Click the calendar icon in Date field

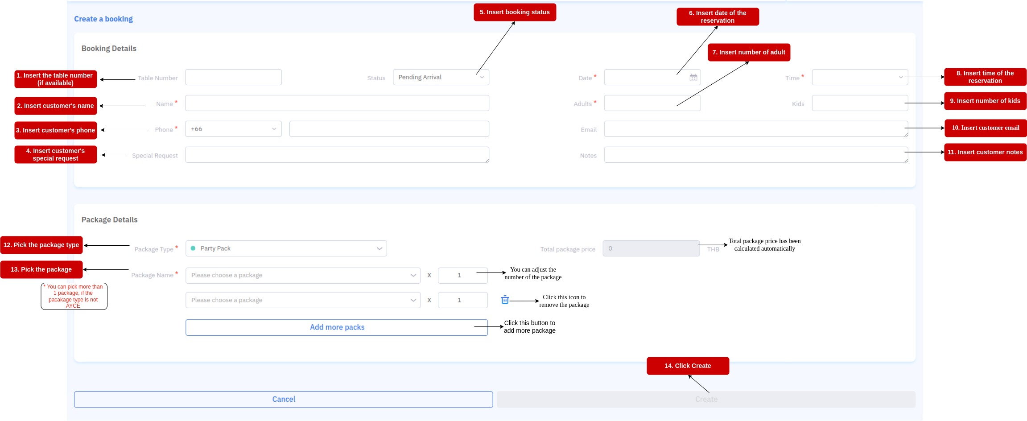[693, 78]
